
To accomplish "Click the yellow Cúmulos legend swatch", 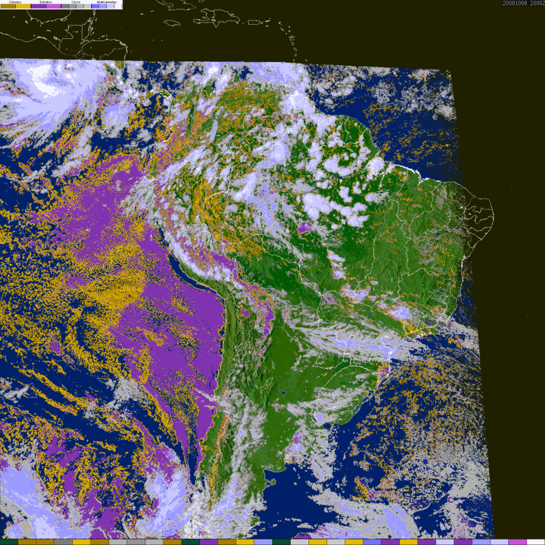I will pos(23,6).
